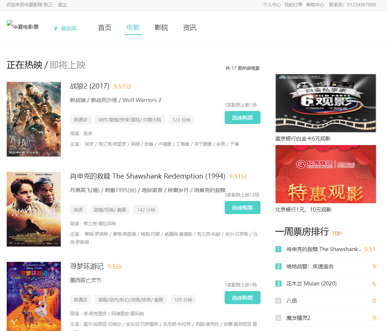This screenshot has width=387, height=331.
Task: Click rank 4 badge next to 八佰
Action: pyautogui.click(x=278, y=301)
